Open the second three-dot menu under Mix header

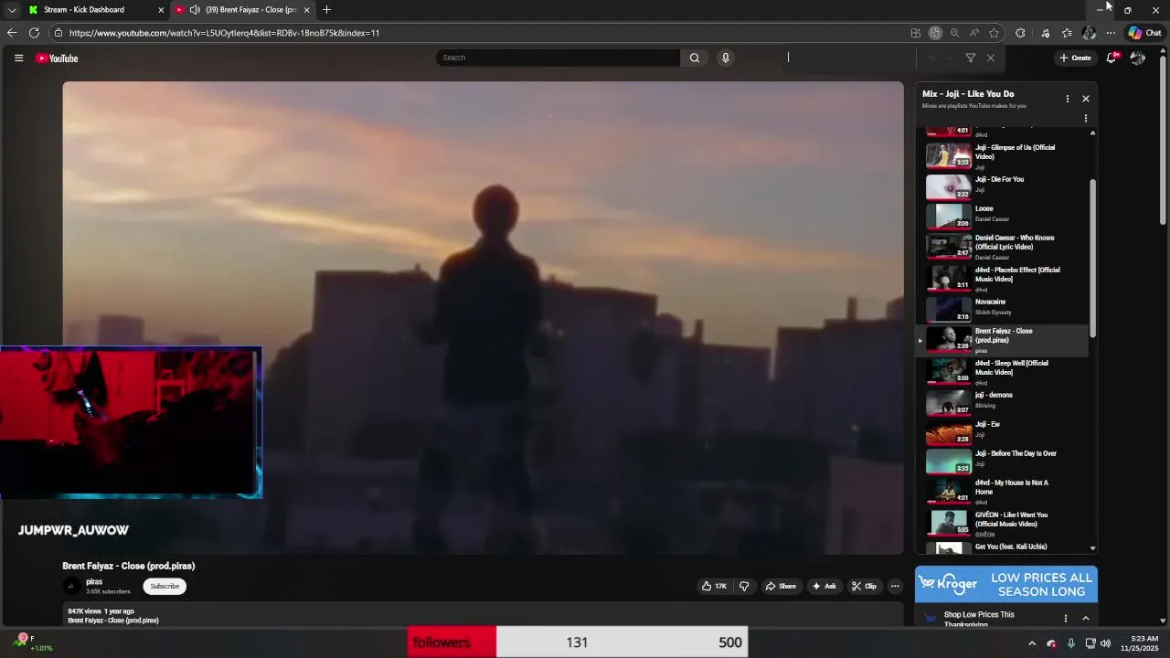(x=1086, y=118)
